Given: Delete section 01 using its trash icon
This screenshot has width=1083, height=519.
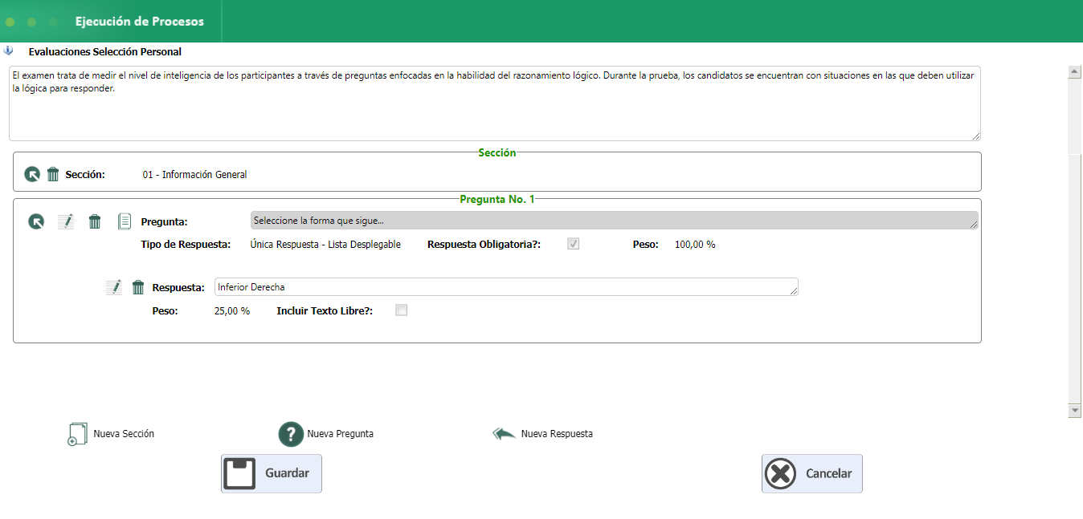Looking at the screenshot, I should pos(53,174).
